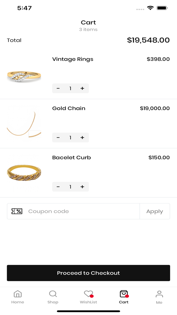Increase Vintage Rings quantity
Image resolution: width=177 pixels, height=315 pixels.
[x=82, y=88]
